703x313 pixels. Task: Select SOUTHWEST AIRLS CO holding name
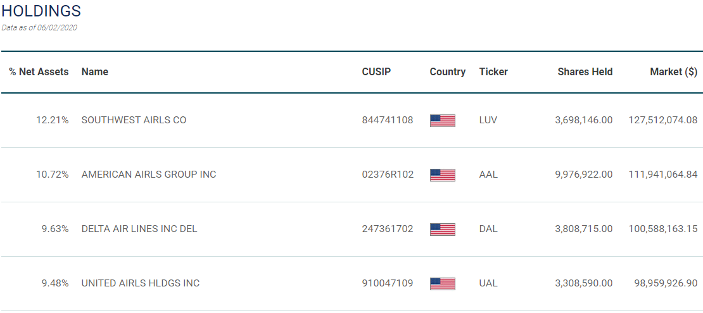point(134,120)
